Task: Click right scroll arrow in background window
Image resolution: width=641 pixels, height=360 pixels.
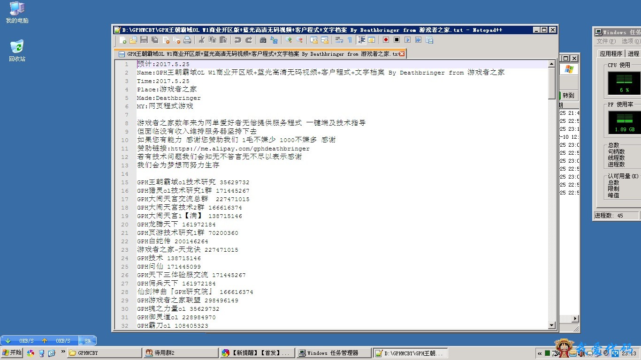Action: pos(575,319)
